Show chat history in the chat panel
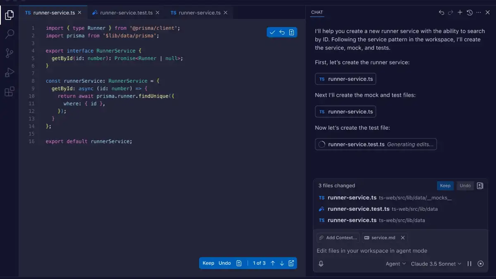The width and height of the screenshot is (496, 279). click(470, 12)
